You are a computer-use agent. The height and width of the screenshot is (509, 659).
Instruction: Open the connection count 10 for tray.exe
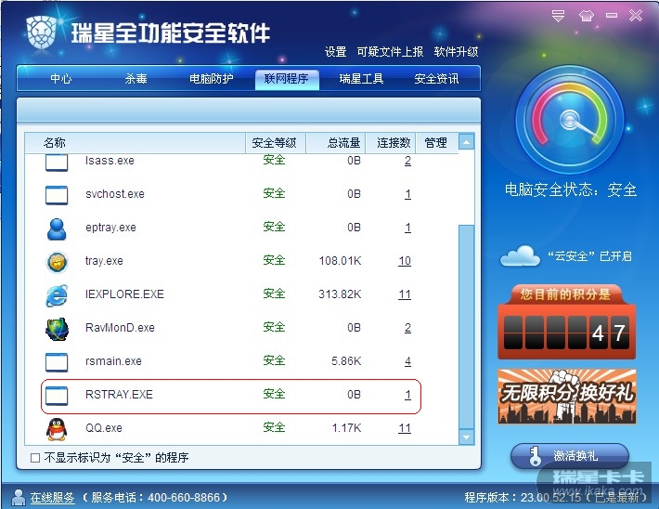point(405,261)
